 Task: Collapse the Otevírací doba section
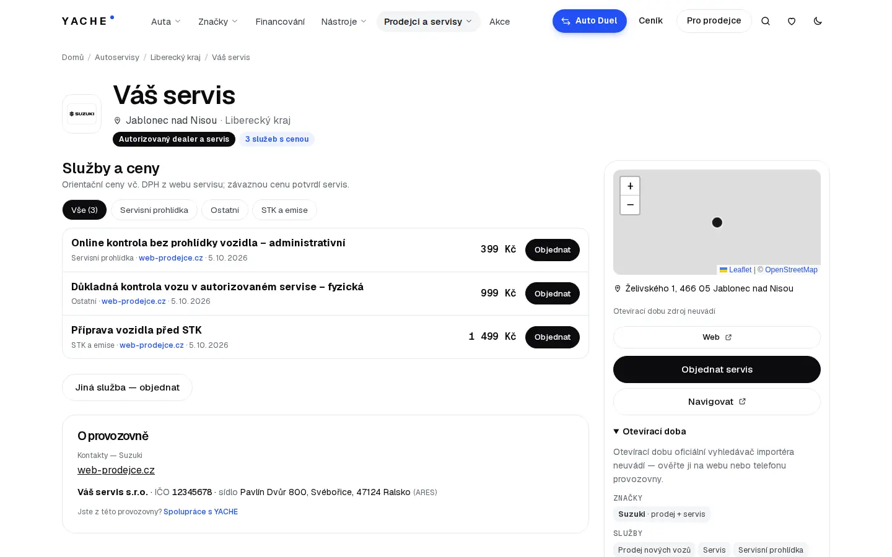coord(650,431)
